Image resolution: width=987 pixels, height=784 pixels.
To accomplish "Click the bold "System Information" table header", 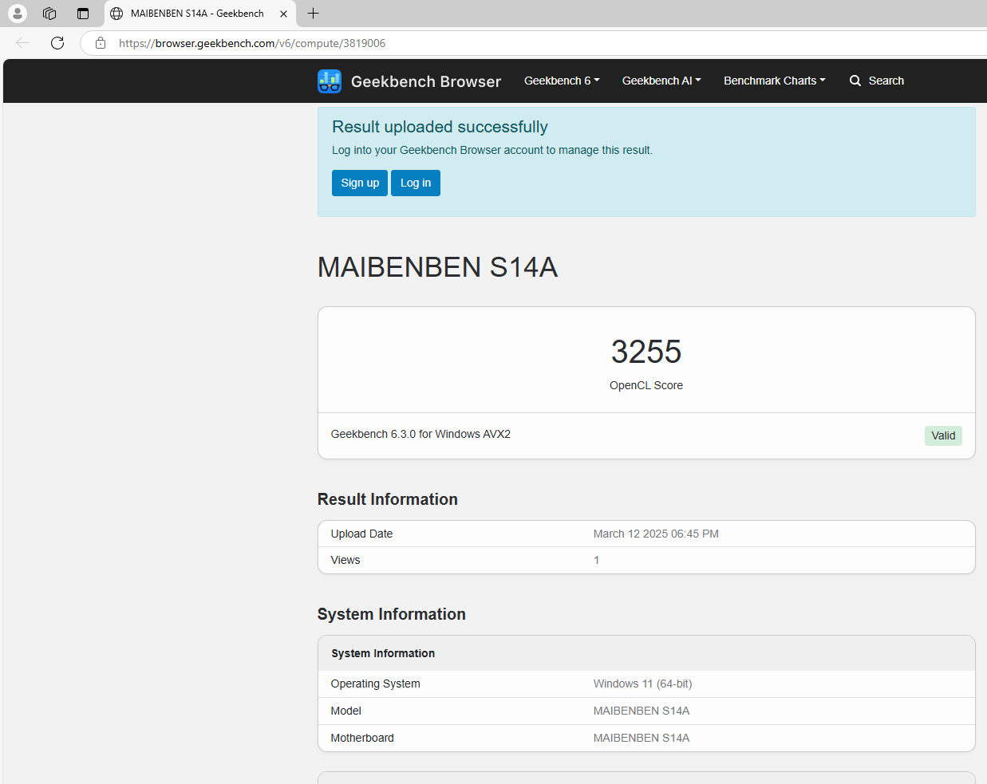I will 383,653.
